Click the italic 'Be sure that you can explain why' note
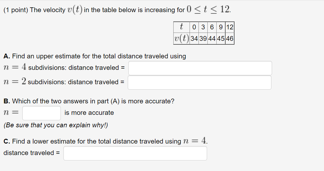324x171 pixels. click(x=56, y=125)
